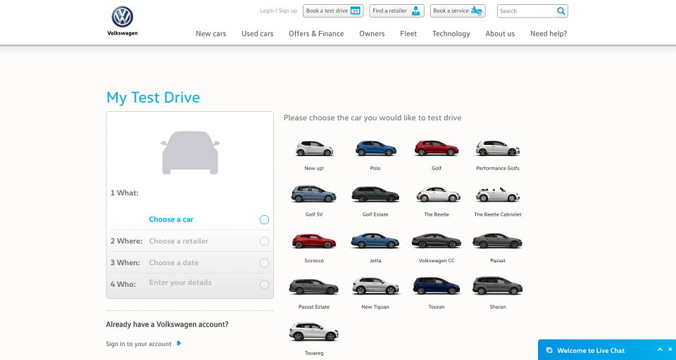Click the Choose a date step label

click(x=174, y=262)
